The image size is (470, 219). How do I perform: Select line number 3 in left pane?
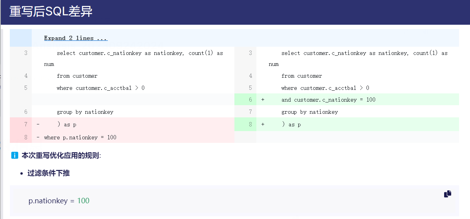pyautogui.click(x=25, y=53)
